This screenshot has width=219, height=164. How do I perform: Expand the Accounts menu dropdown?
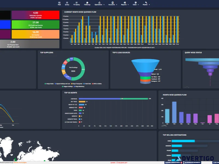[x=113, y=4]
